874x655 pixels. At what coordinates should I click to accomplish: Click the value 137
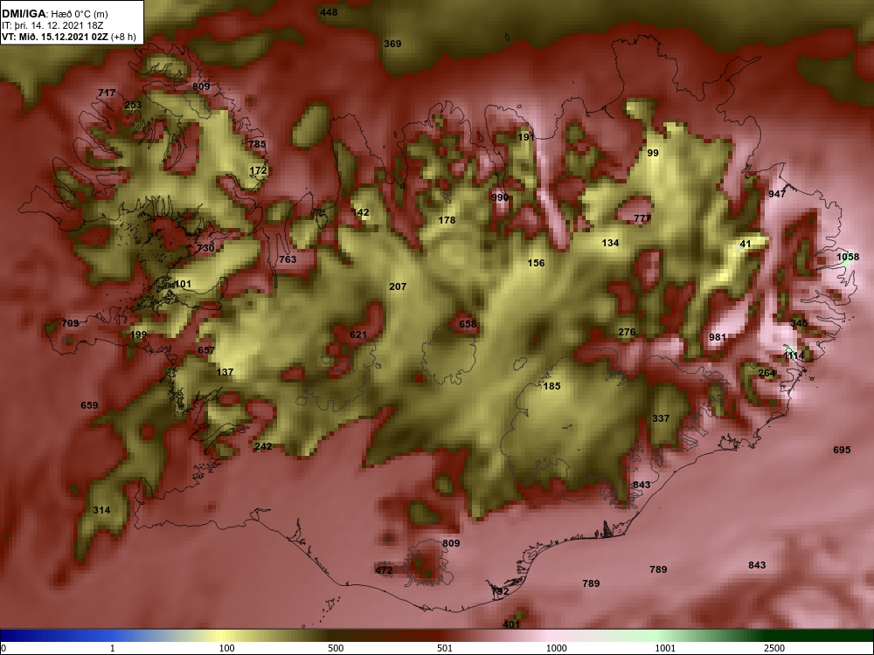coord(225,372)
